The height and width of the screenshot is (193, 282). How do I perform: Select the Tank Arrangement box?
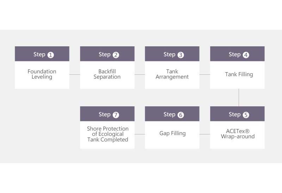[172, 75]
